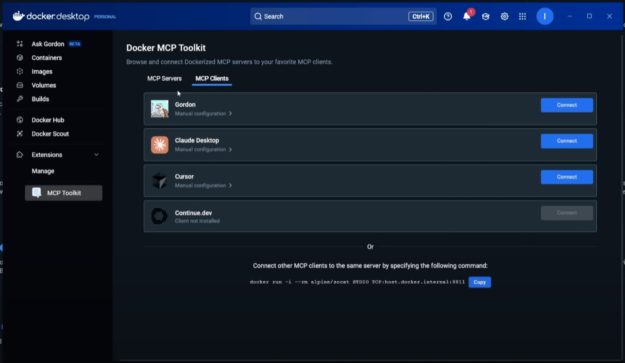The width and height of the screenshot is (625, 363).
Task: Click the Extensions puzzle icon
Action: coord(20,155)
